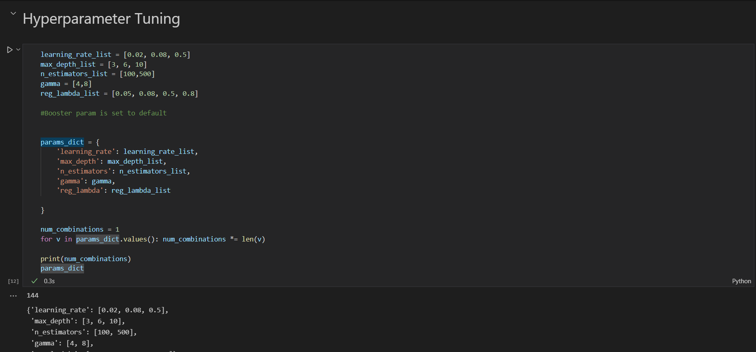This screenshot has height=352, width=756.
Task: Click the learning_rate_list assignment line
Action: click(115, 54)
